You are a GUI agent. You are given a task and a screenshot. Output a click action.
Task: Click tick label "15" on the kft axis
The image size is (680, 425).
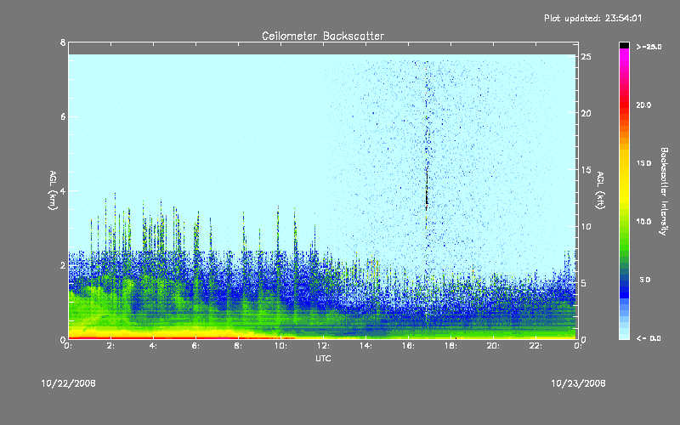(x=586, y=170)
